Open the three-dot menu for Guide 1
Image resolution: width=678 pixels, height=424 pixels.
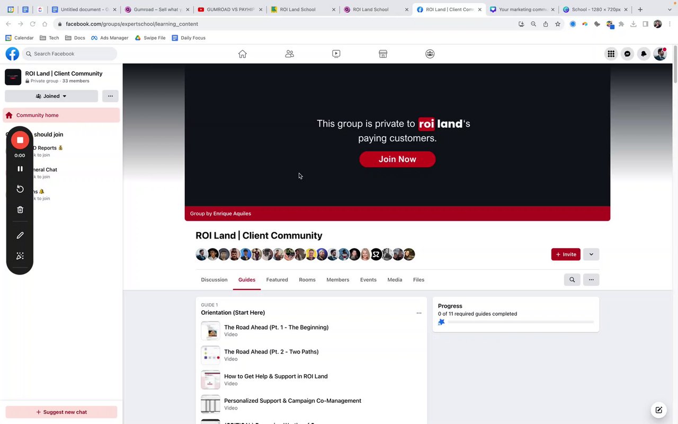click(419, 313)
